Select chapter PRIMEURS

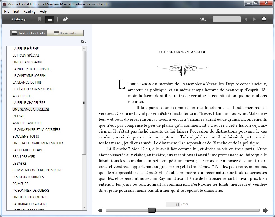[x=20, y=184]
